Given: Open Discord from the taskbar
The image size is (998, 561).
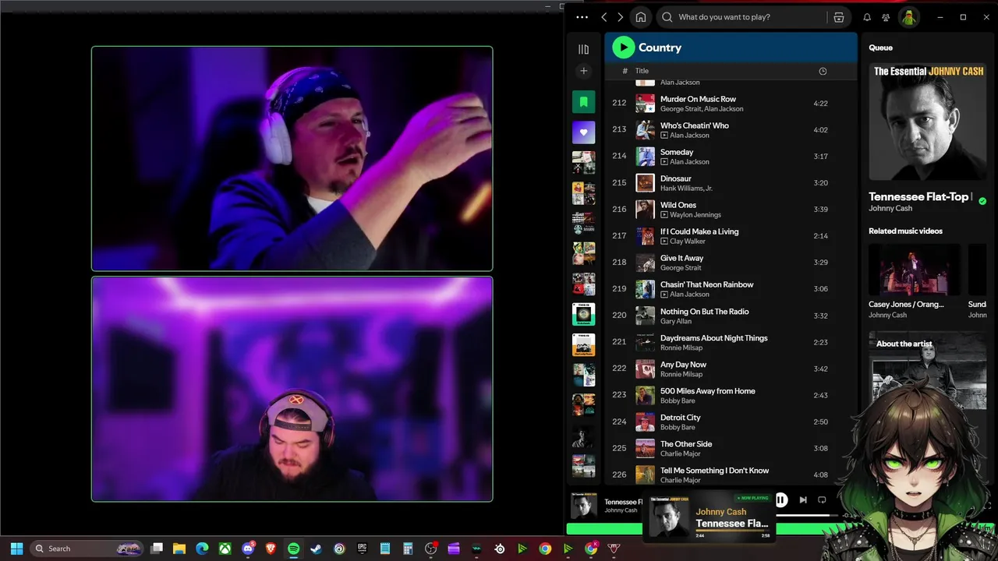Looking at the screenshot, I should 248,549.
